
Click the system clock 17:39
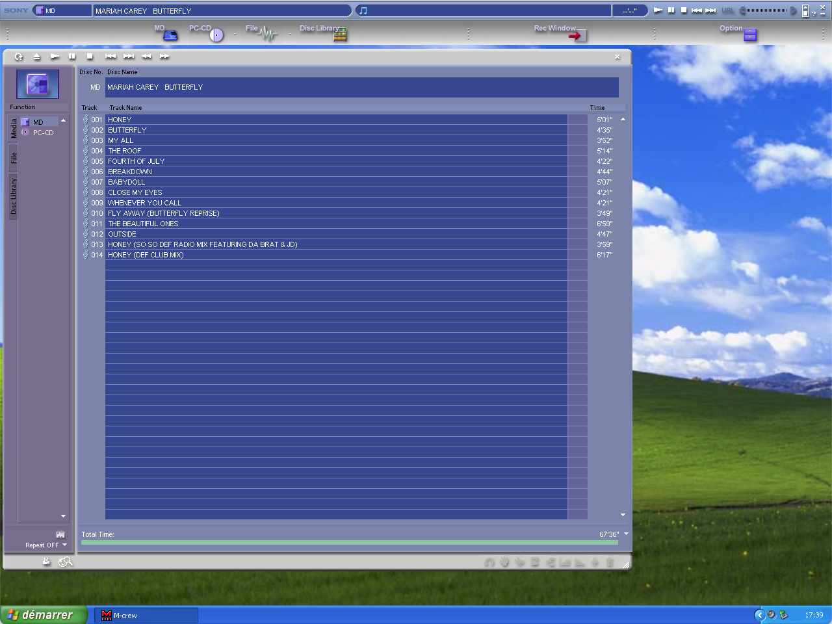[x=814, y=615]
